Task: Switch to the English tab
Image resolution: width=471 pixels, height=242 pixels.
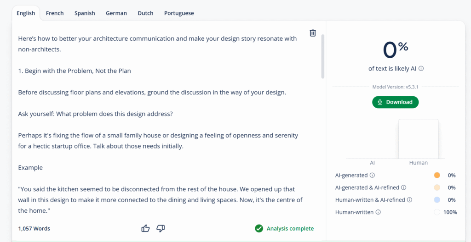Action: [x=26, y=13]
